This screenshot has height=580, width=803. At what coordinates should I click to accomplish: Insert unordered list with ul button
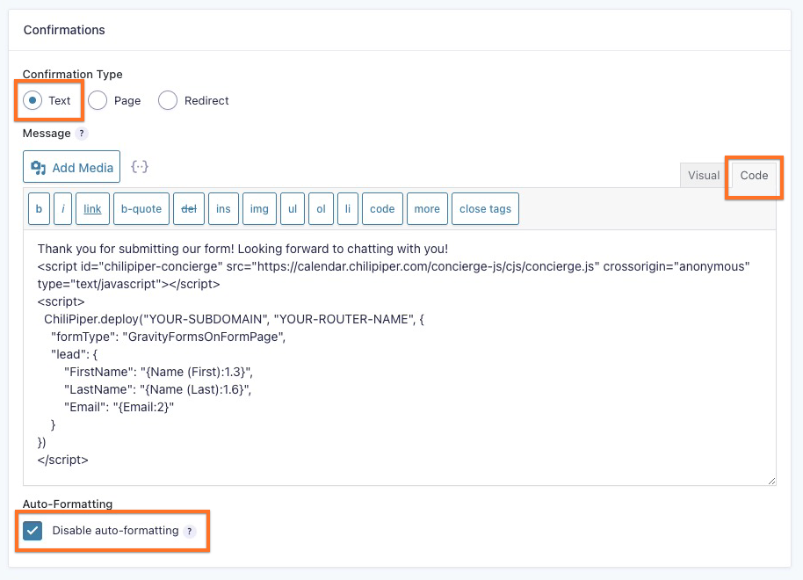293,209
